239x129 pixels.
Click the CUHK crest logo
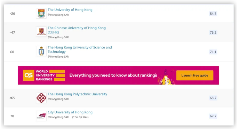coord(41,32)
